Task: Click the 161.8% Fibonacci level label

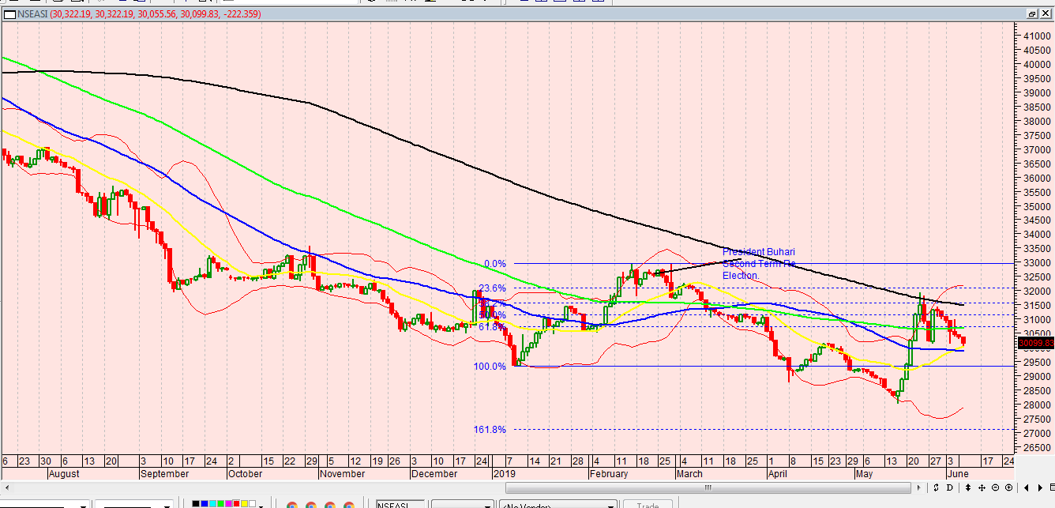Action: pyautogui.click(x=490, y=430)
